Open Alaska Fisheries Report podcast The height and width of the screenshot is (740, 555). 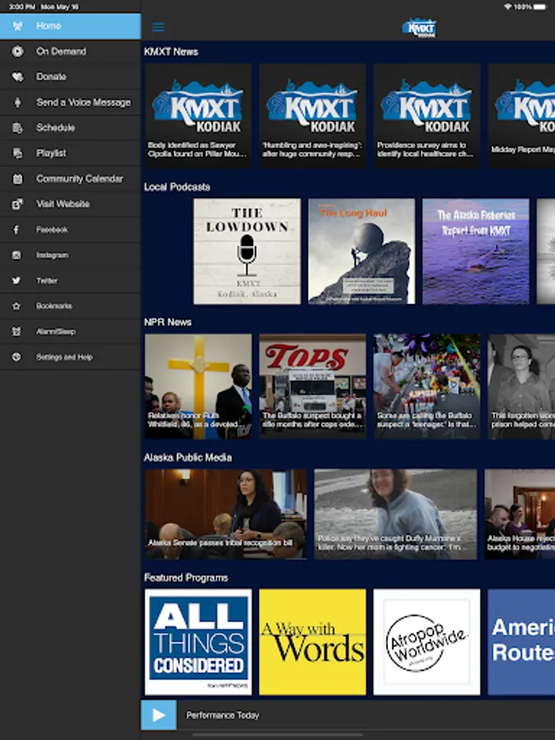(x=476, y=251)
